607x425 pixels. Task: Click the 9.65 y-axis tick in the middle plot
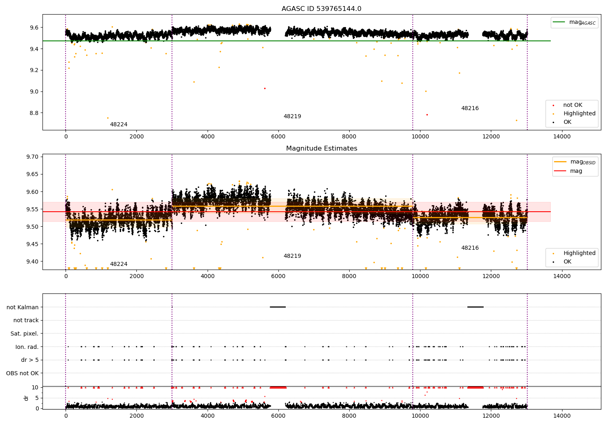(32, 174)
